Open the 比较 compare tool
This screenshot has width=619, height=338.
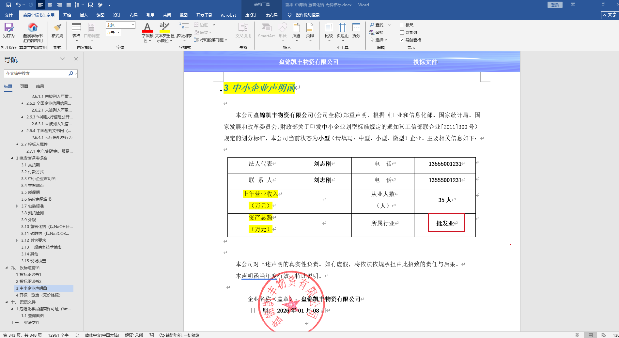(329, 30)
